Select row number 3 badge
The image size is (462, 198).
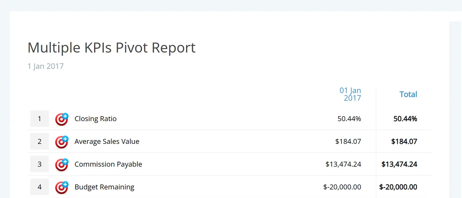39,164
